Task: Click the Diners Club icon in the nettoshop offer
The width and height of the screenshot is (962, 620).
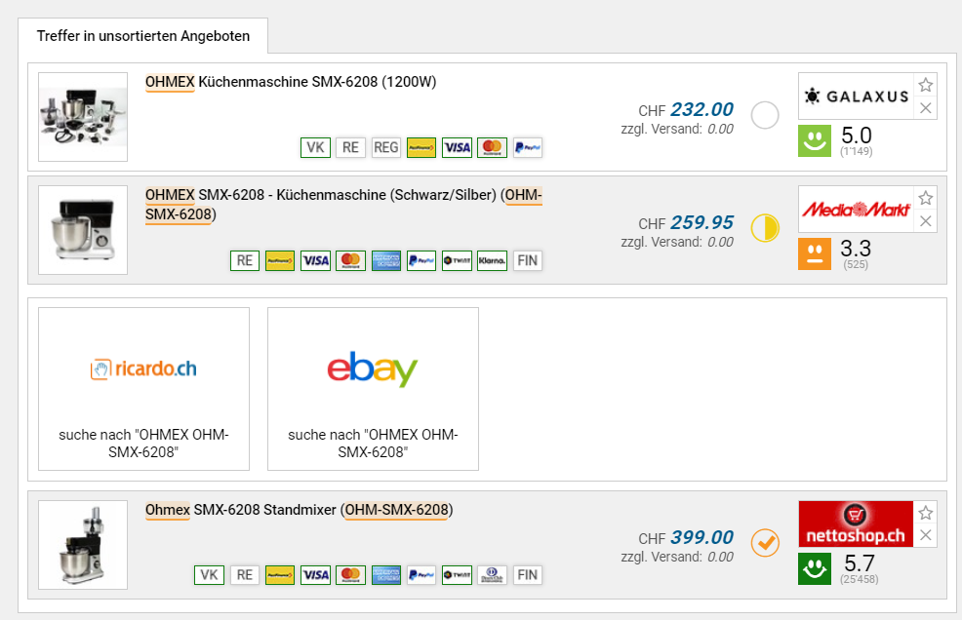Action: pyautogui.click(x=492, y=575)
